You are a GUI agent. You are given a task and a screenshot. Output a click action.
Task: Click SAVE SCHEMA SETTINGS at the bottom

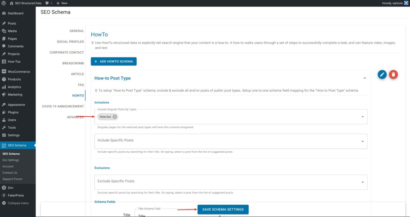pyautogui.click(x=223, y=209)
